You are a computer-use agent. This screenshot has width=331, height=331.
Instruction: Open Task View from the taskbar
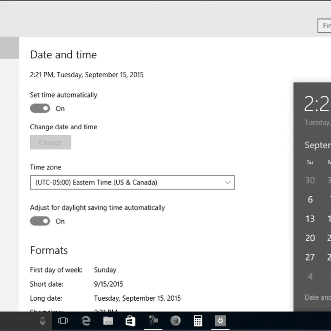[x=63, y=321]
